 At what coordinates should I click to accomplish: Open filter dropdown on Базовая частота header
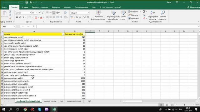coord(84,34)
